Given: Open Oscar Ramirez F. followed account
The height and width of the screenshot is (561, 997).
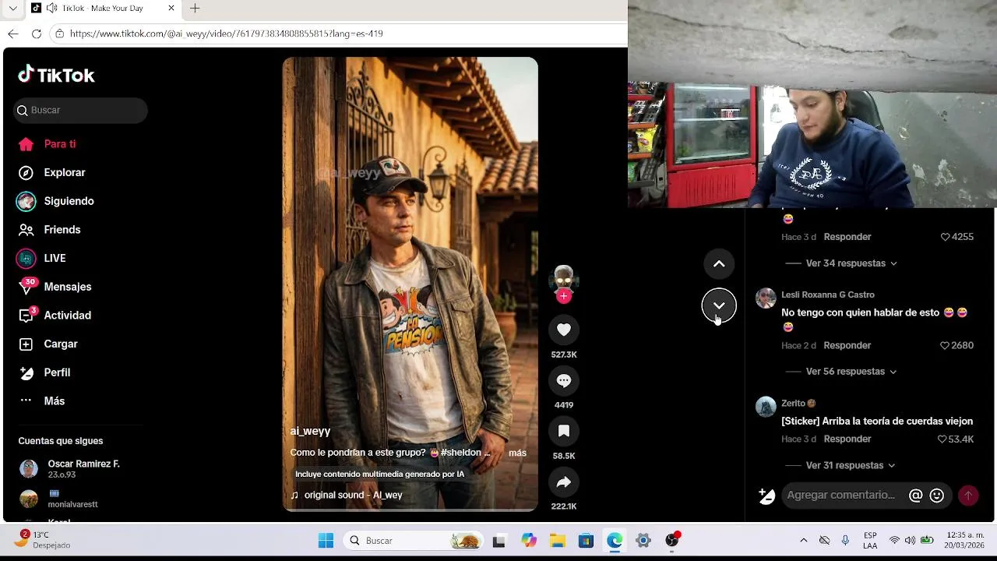Looking at the screenshot, I should pos(70,468).
